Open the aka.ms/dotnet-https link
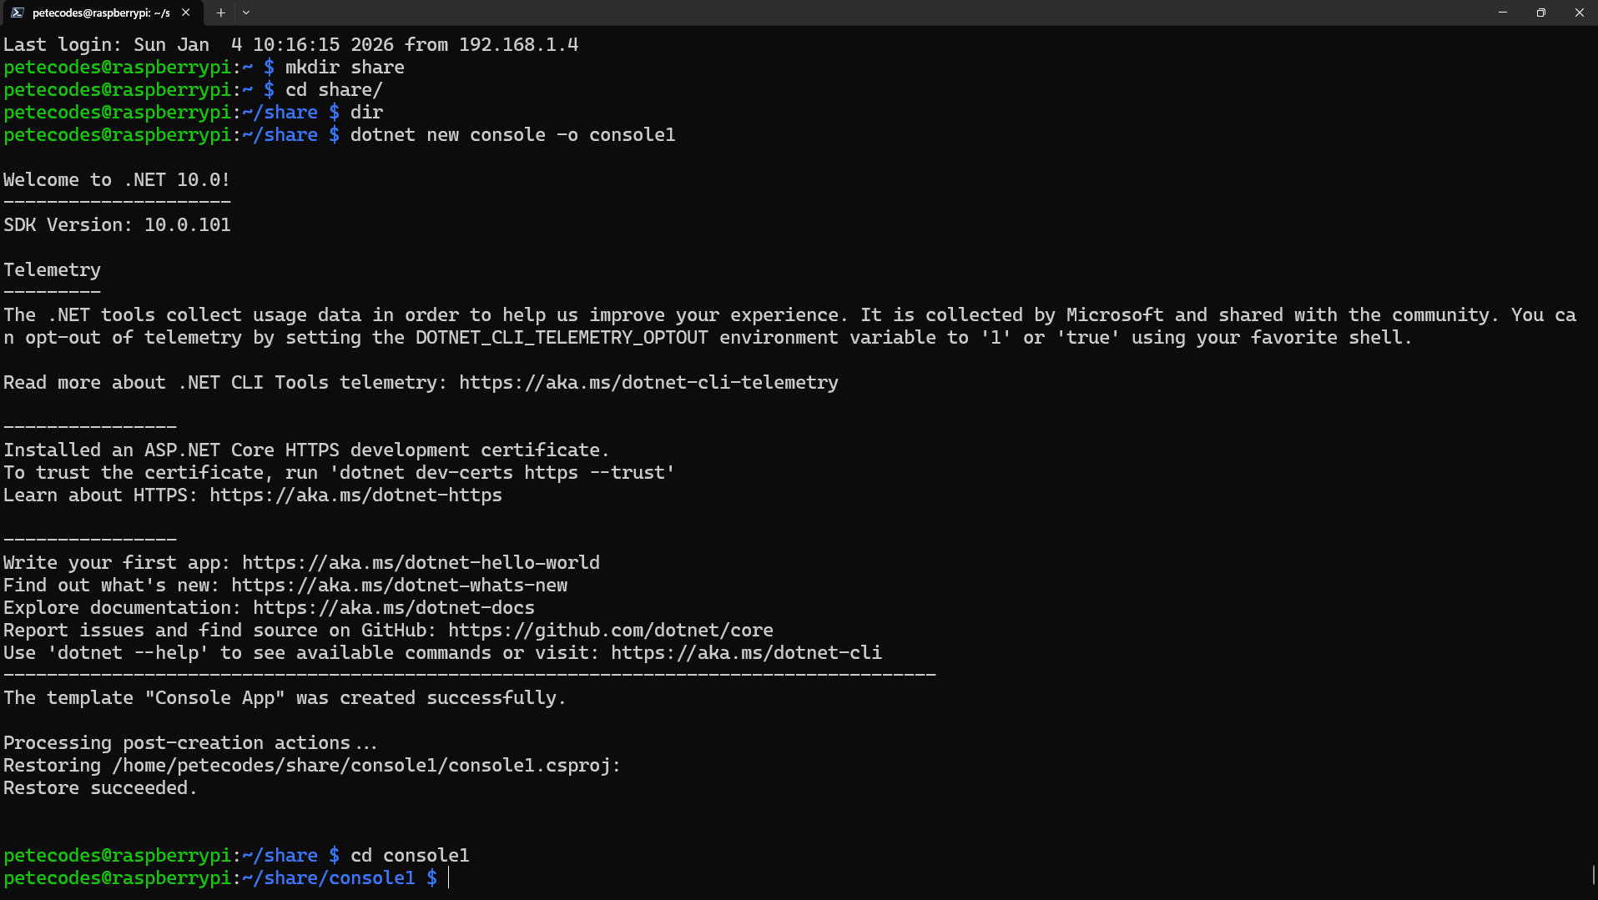 click(x=355, y=495)
